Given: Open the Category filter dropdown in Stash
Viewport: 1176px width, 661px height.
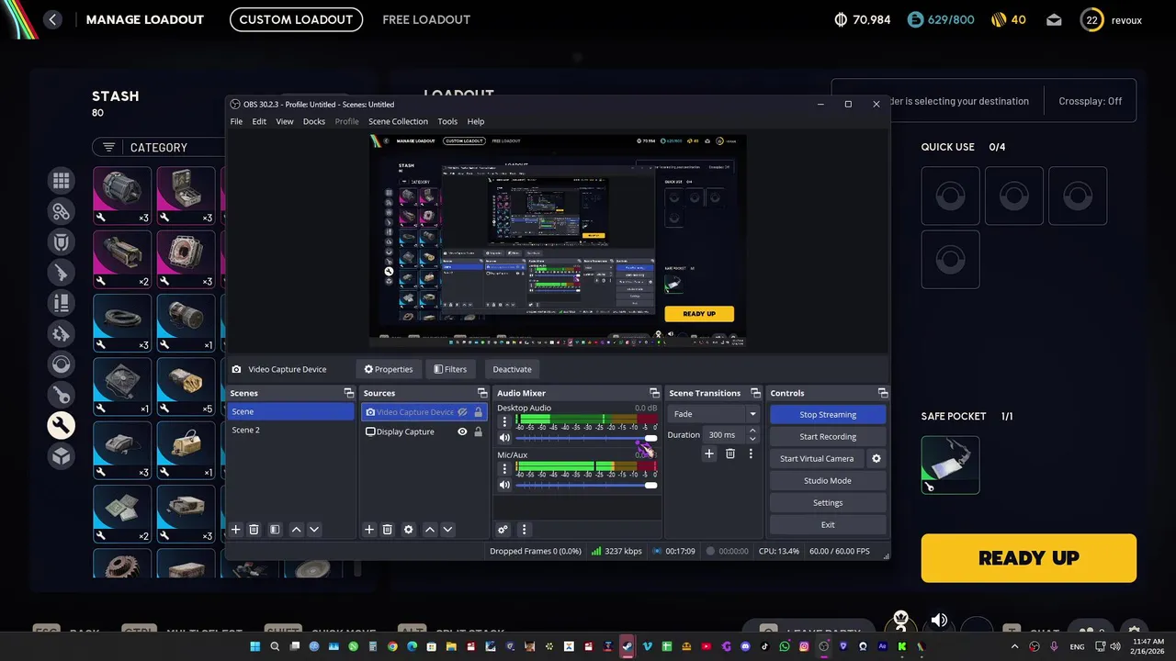Looking at the screenshot, I should 156,147.
